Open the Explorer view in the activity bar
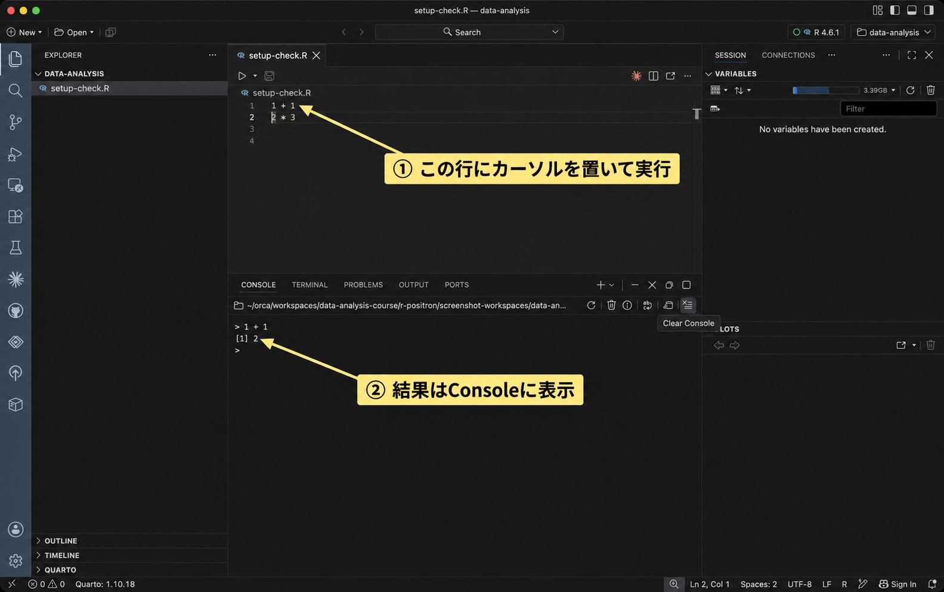Image resolution: width=944 pixels, height=592 pixels. pos(16,59)
